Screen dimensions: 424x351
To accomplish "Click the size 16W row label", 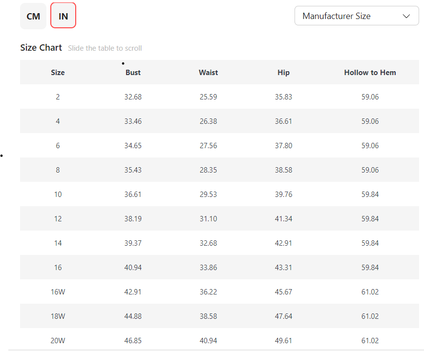I will point(58,292).
